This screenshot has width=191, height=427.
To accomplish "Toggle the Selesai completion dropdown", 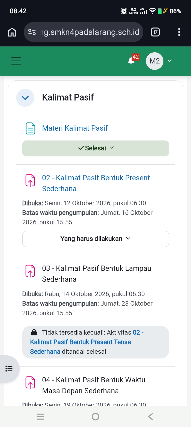I will [x=95, y=148].
